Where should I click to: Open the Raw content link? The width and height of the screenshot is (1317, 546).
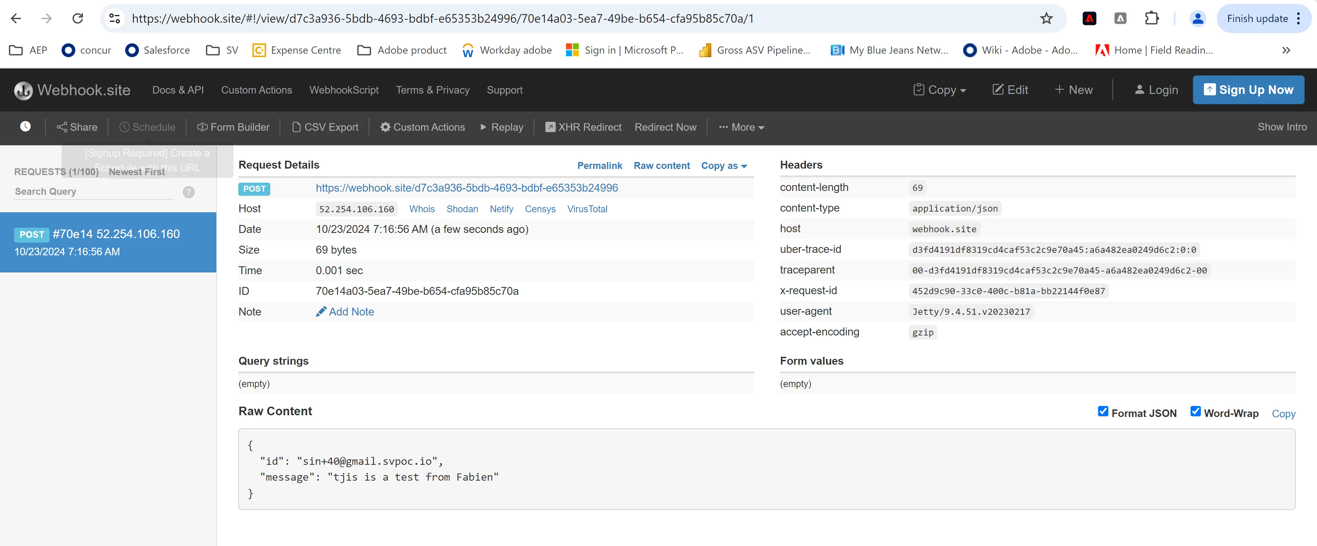point(662,166)
